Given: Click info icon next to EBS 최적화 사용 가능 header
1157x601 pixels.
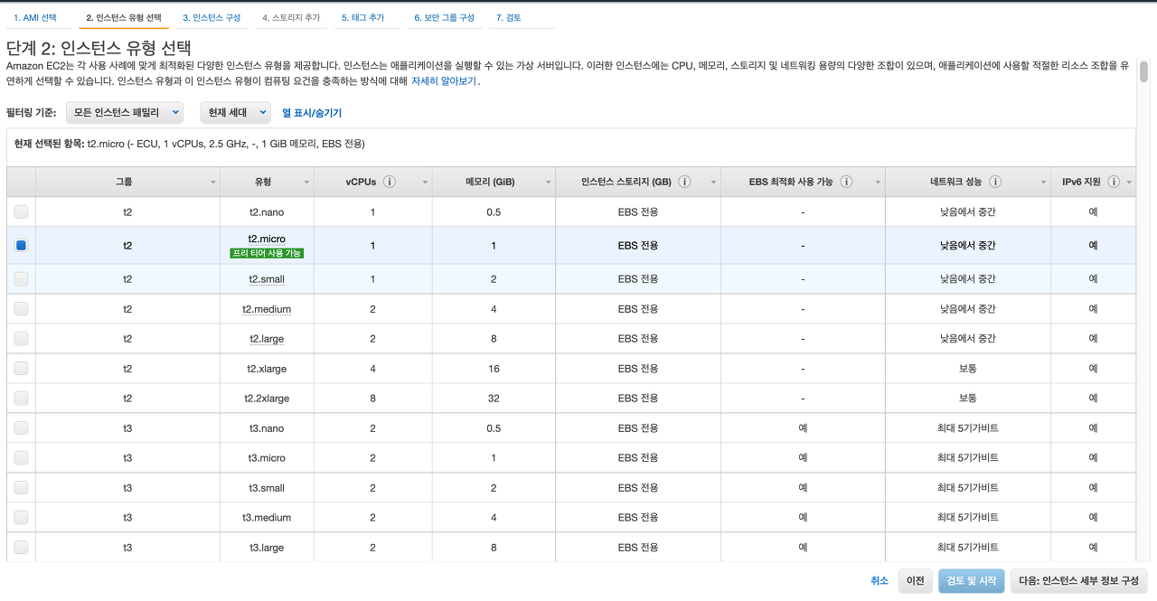Looking at the screenshot, I should (846, 182).
